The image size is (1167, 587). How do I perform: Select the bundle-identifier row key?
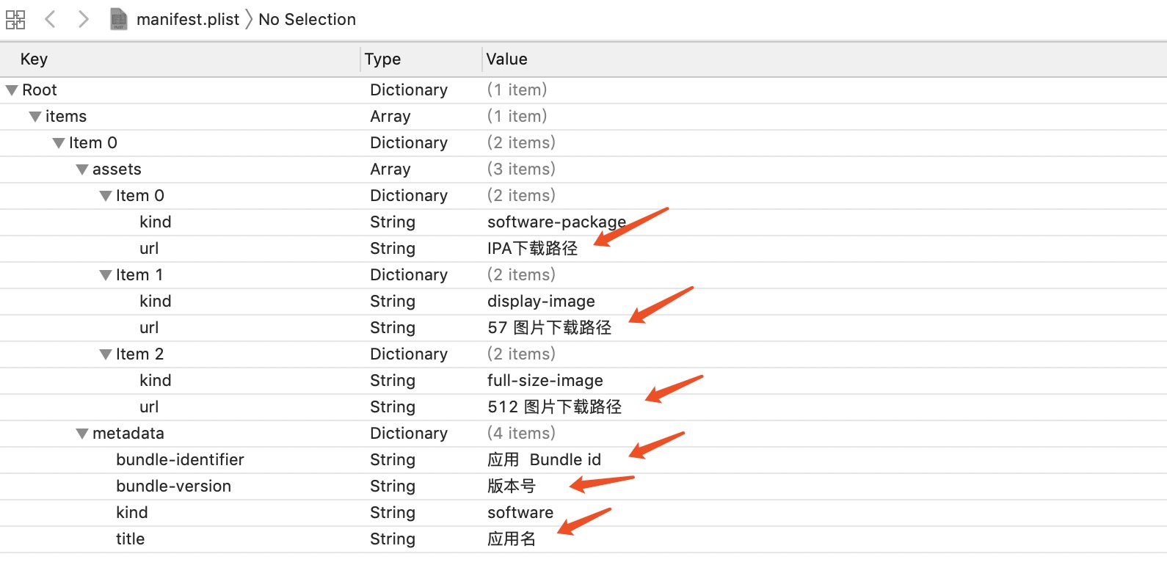pyautogui.click(x=180, y=460)
